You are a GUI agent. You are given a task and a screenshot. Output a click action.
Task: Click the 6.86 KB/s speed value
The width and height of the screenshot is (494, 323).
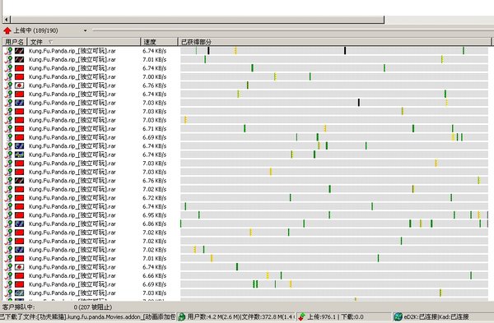155,224
